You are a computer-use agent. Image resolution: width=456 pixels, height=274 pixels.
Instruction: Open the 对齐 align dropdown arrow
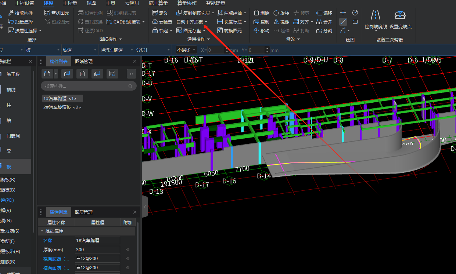coord(312,22)
